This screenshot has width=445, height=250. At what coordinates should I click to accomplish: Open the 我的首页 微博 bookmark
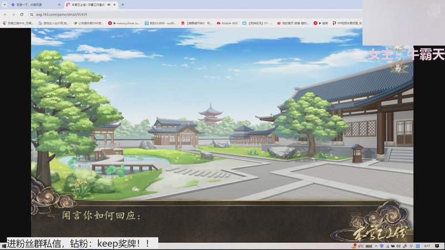pyautogui.click(x=293, y=23)
